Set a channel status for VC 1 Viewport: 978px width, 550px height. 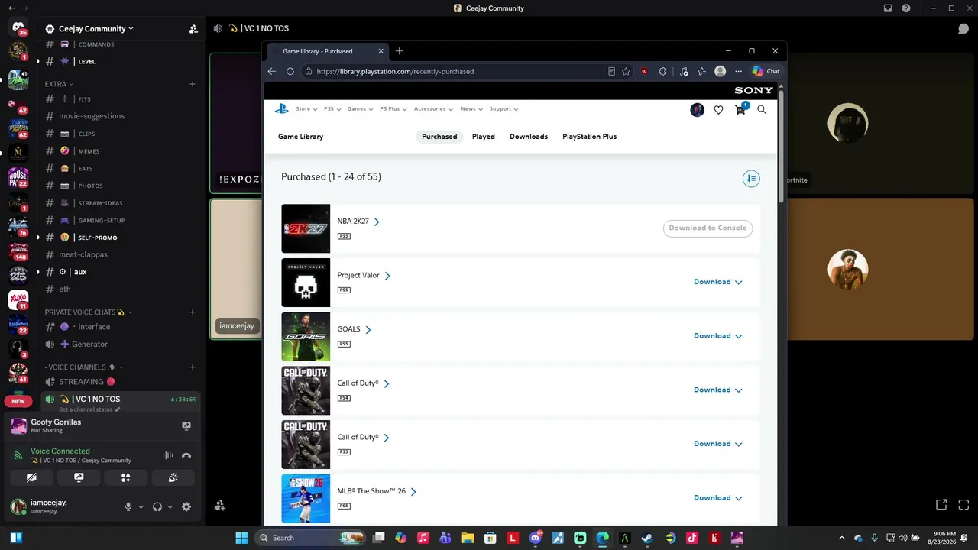click(x=88, y=409)
